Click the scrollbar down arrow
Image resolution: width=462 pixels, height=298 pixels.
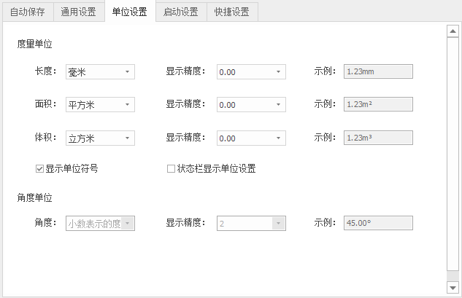[x=453, y=288]
